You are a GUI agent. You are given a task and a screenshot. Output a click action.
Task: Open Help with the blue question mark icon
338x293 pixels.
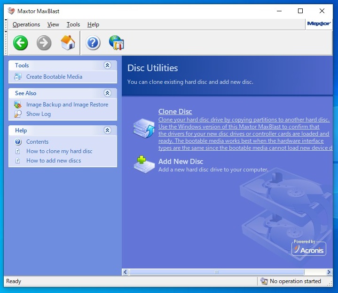[93, 43]
